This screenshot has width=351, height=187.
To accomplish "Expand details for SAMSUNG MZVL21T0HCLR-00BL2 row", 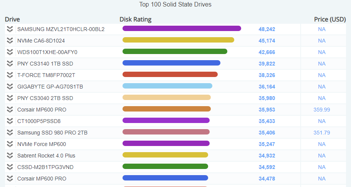I will pos(10,29).
